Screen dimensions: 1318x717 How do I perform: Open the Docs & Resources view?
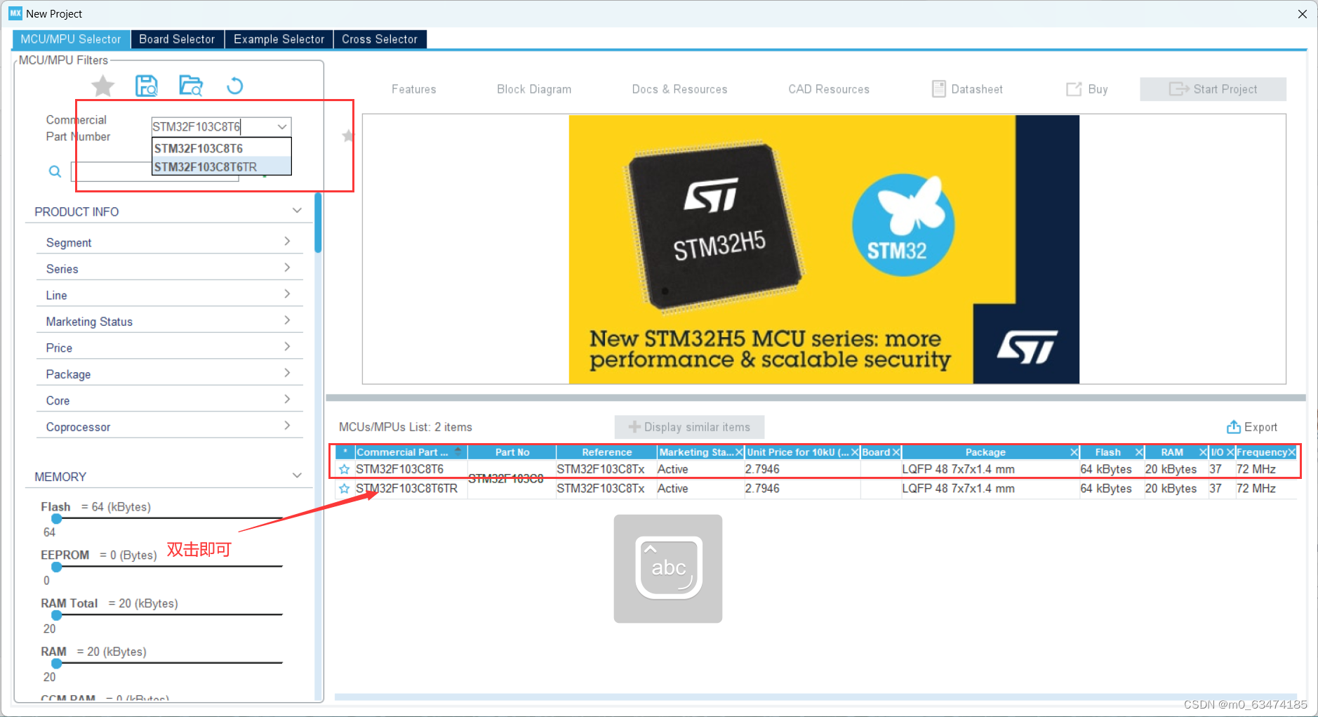pyautogui.click(x=679, y=89)
